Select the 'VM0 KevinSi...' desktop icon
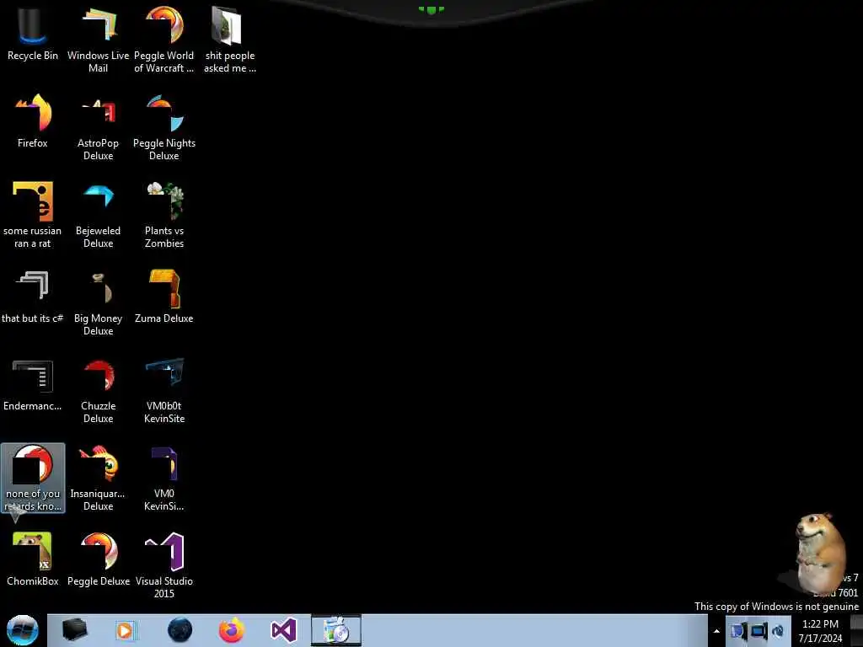This screenshot has width=863, height=647. pyautogui.click(x=164, y=479)
